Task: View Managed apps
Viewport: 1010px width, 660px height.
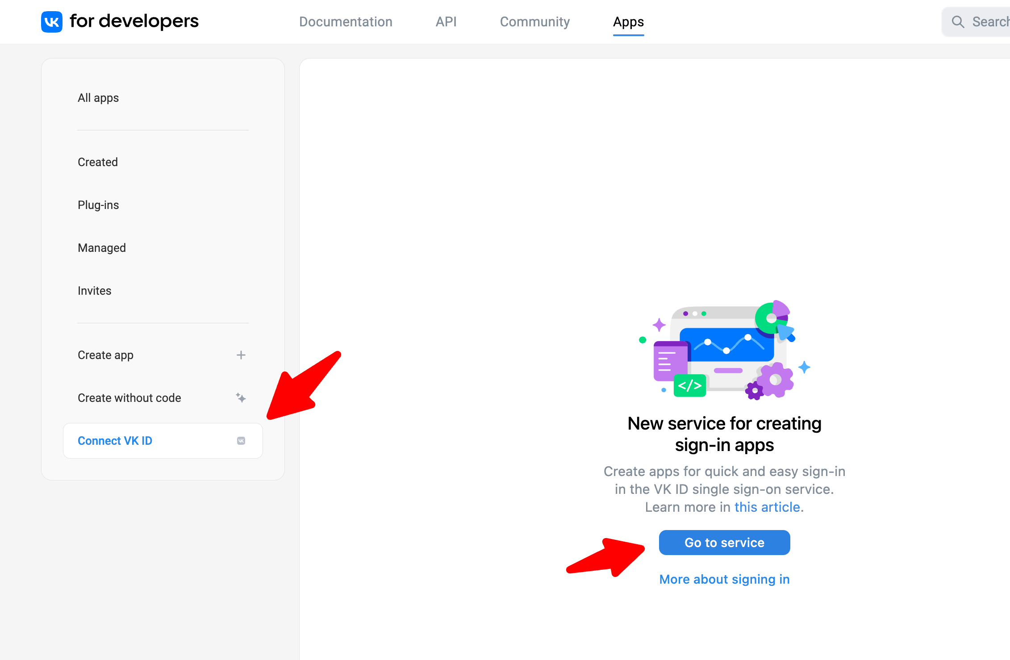Action: tap(102, 248)
